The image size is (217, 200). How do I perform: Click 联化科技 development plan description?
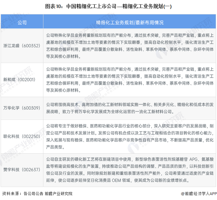130,137
